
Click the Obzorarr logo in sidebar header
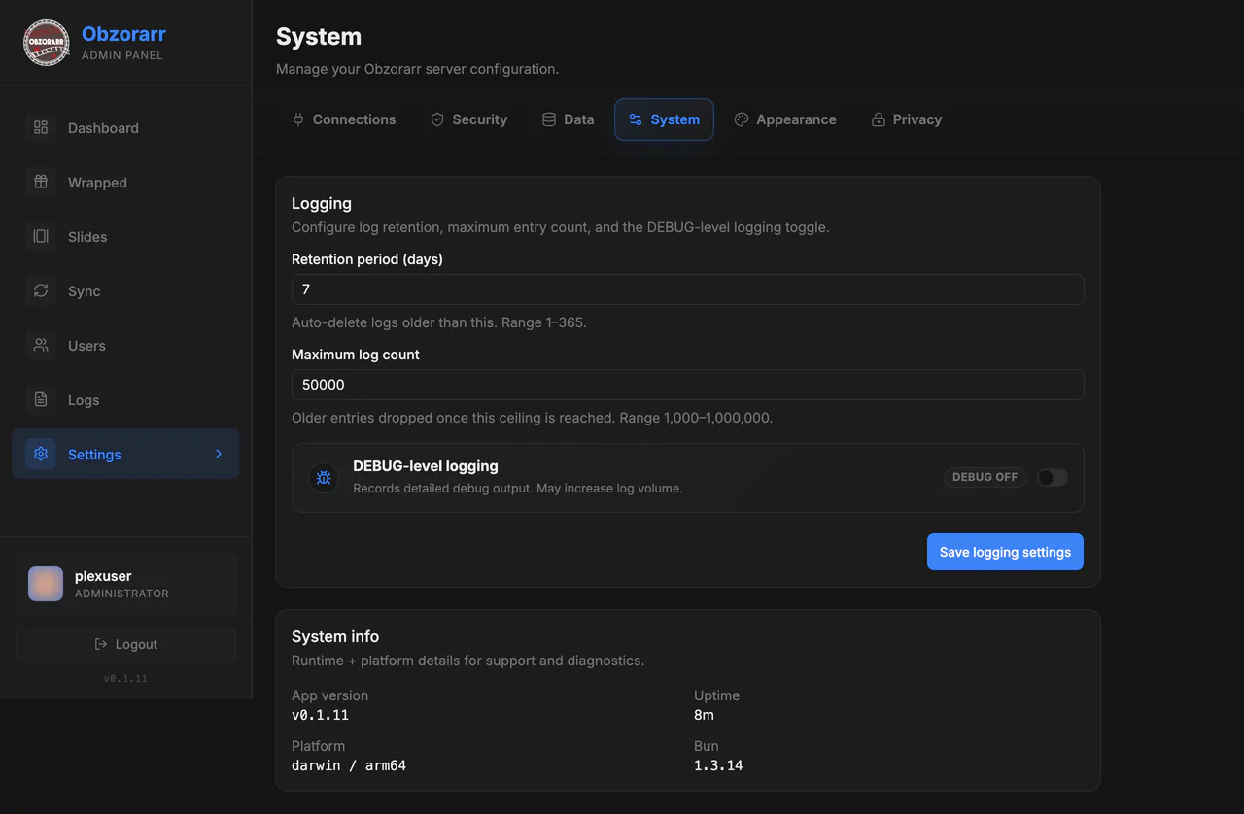pos(46,43)
